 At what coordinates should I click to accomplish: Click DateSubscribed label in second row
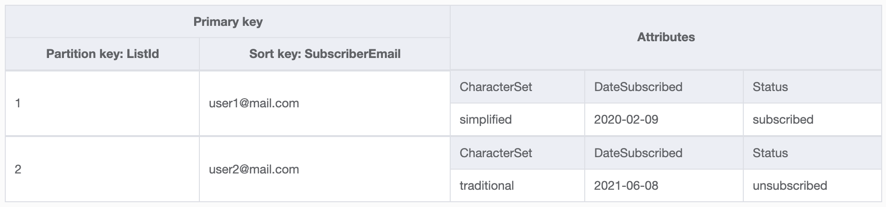coord(638,153)
